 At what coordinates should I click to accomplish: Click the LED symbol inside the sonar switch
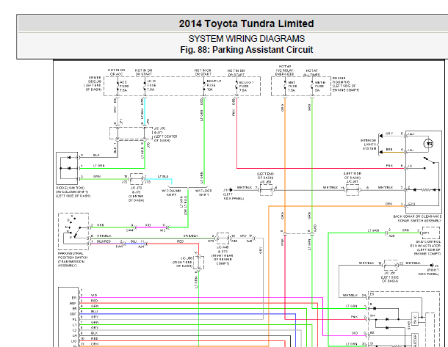(x=428, y=144)
